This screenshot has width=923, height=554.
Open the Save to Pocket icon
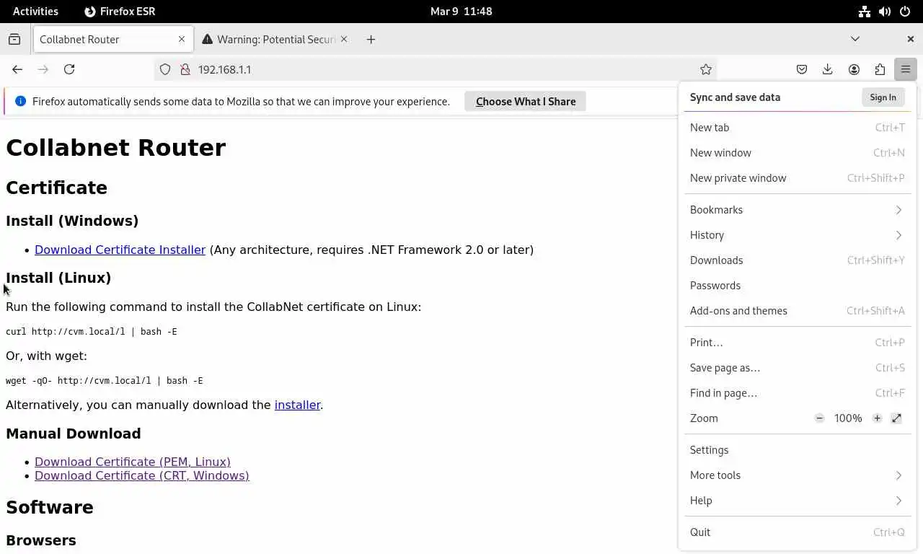[x=802, y=69]
